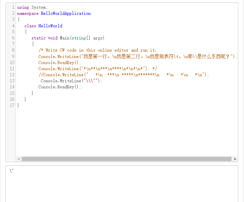
Task: Click Console.WriteLine("\\\"") on line 13
Action: click(71, 81)
